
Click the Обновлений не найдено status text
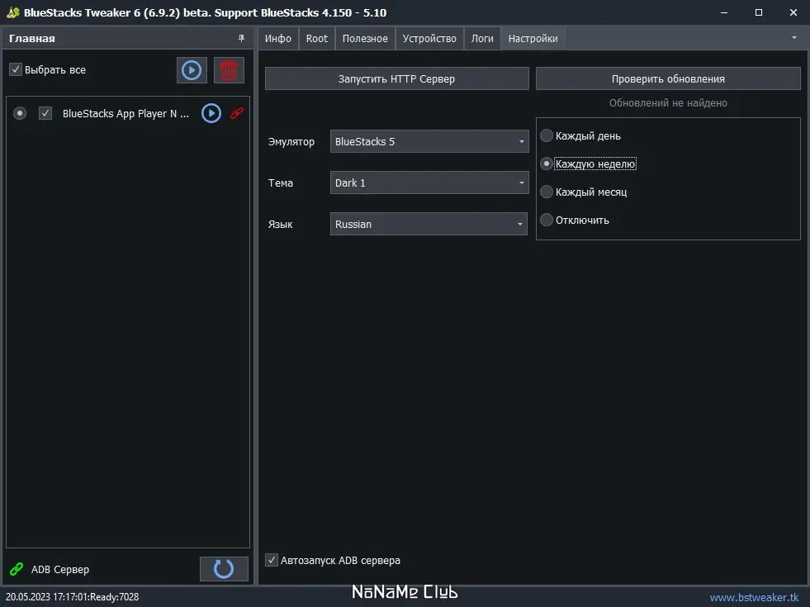point(668,102)
